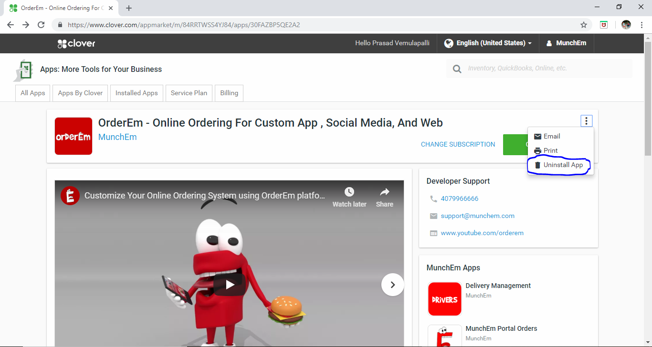Click the OrderEm app logo
Image resolution: width=652 pixels, height=347 pixels.
tap(74, 136)
